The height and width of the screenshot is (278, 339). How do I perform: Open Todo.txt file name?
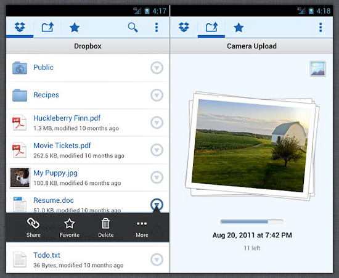(x=47, y=255)
